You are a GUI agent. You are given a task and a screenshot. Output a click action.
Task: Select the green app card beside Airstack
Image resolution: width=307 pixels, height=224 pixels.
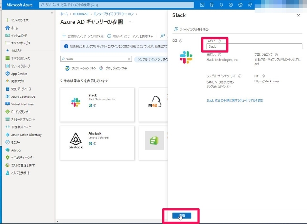pos(153,143)
